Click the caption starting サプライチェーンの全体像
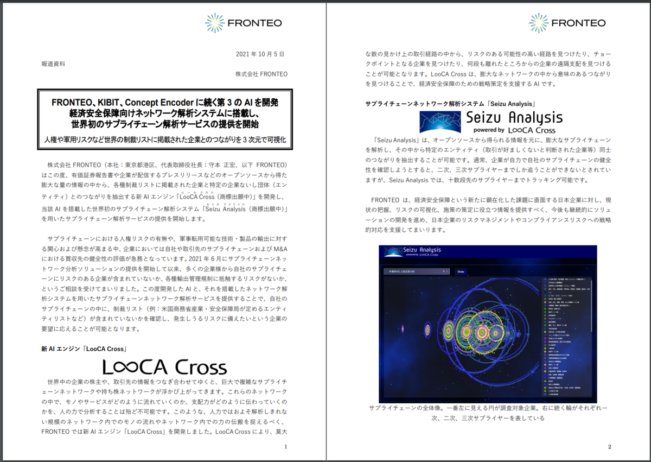The image size is (651, 462). (488, 413)
